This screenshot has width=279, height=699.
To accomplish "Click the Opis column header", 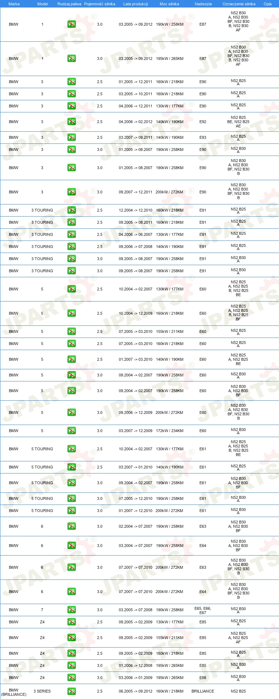I will pos(268,4).
